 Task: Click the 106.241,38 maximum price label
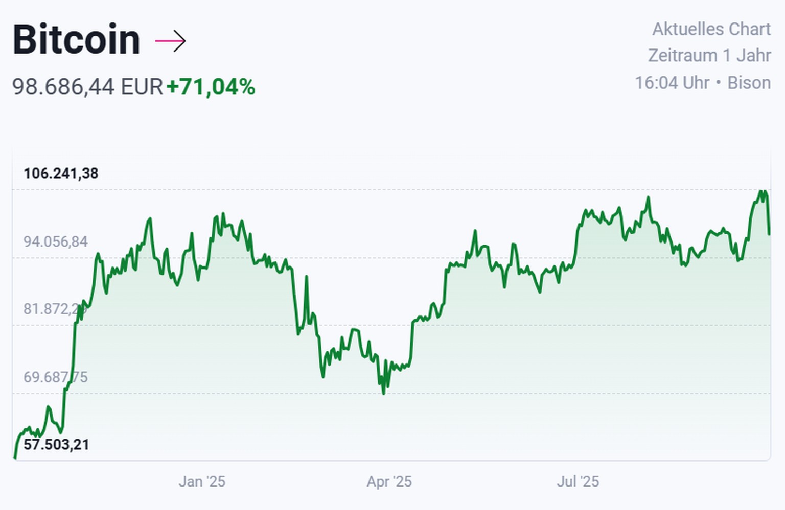pos(61,174)
